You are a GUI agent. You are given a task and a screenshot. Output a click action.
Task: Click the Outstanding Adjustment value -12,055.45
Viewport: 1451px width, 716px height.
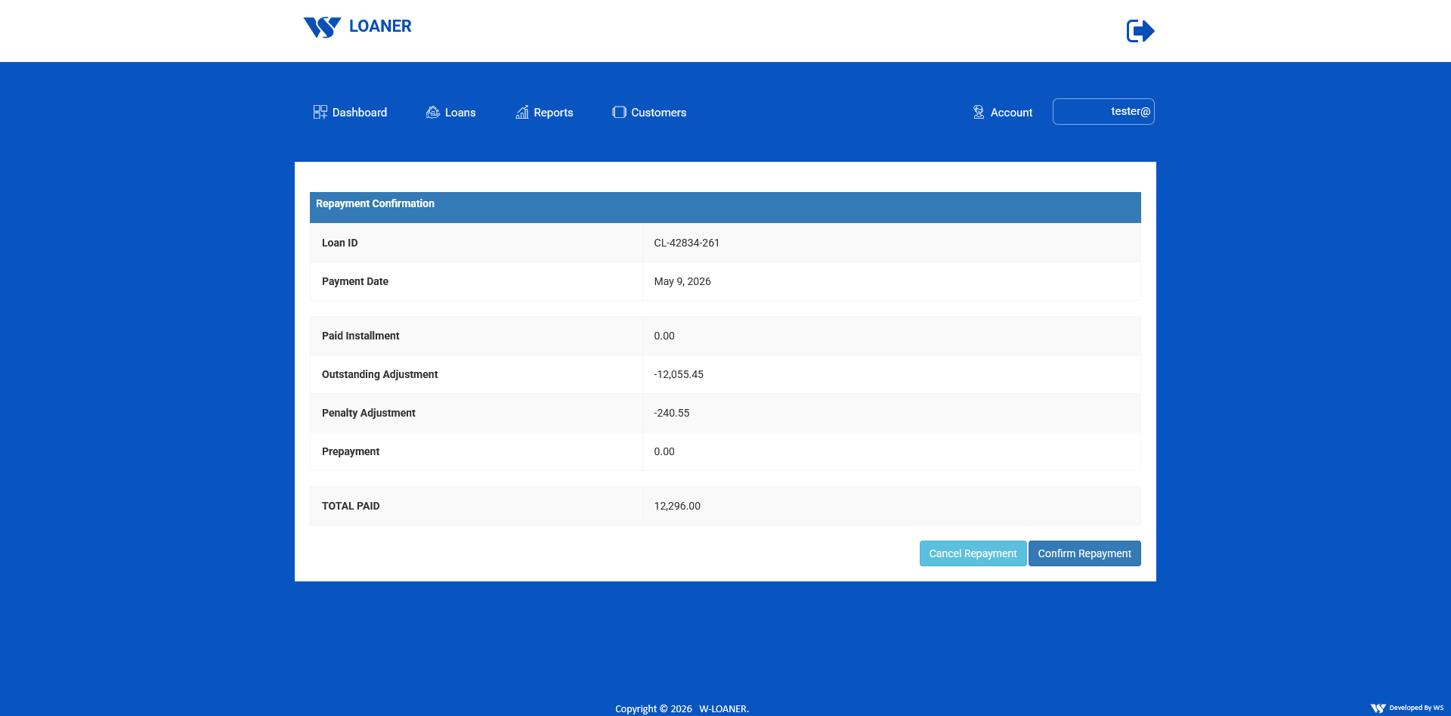[679, 374]
